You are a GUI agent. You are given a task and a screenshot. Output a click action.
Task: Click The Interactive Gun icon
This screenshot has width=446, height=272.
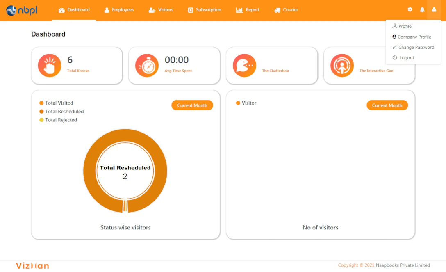[342, 66]
